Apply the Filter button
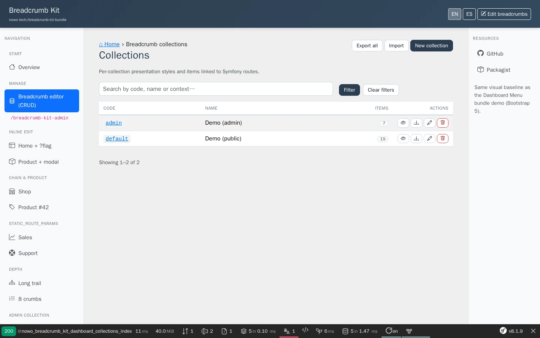540x338 pixels. pyautogui.click(x=349, y=90)
